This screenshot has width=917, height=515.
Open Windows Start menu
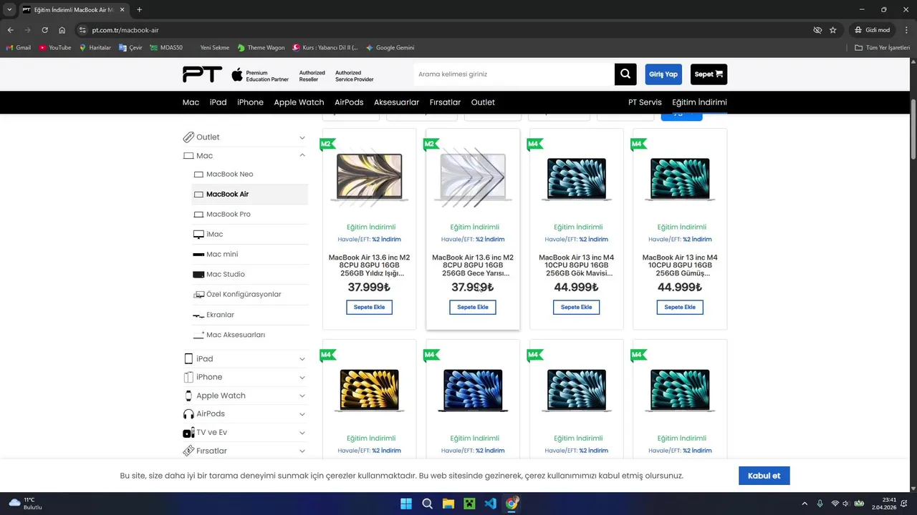[406, 504]
